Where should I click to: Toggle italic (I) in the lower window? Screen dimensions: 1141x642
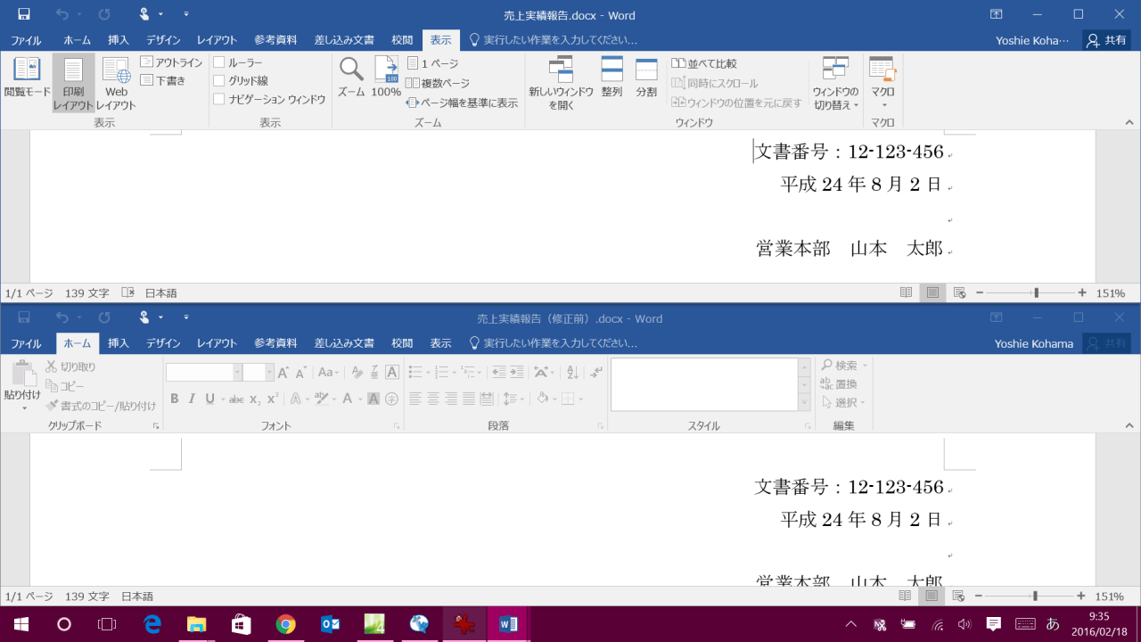point(192,399)
